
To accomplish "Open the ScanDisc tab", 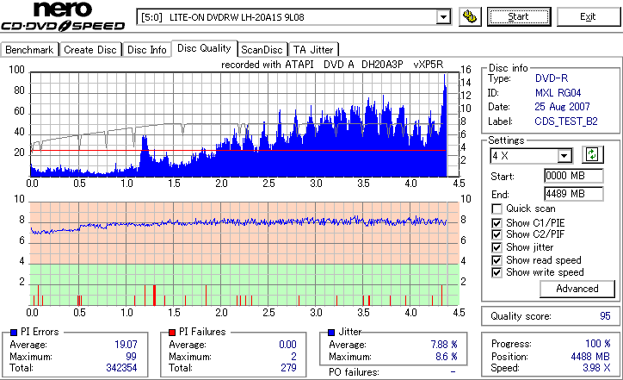I will tap(262, 50).
